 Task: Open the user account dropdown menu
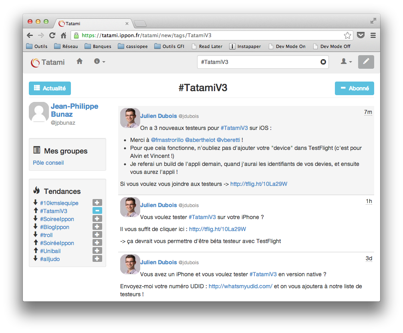point(346,62)
